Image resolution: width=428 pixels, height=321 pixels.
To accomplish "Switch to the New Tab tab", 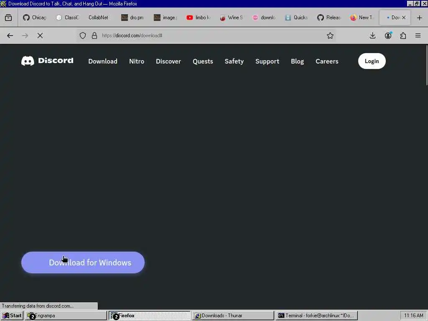I will [362, 18].
